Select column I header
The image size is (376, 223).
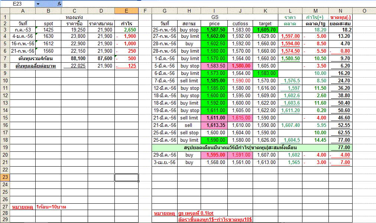pos(214,11)
